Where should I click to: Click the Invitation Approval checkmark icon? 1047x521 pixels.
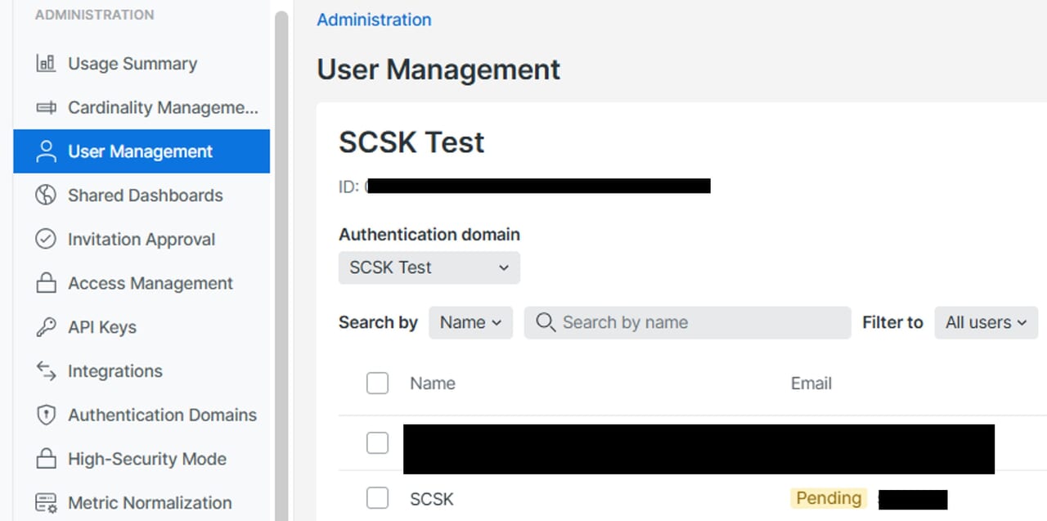pyautogui.click(x=46, y=240)
